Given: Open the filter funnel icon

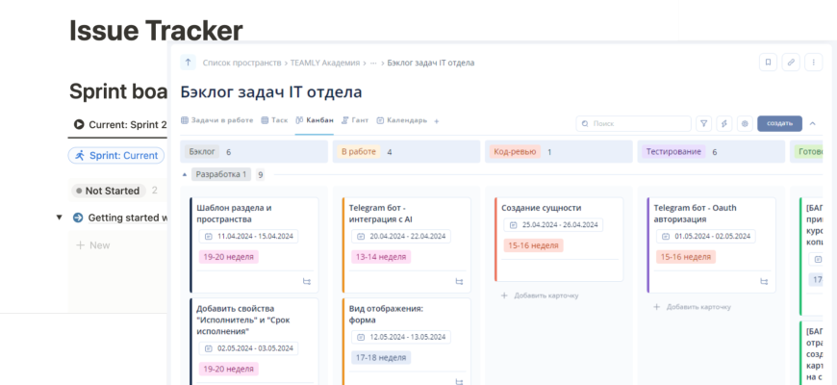Looking at the screenshot, I should point(703,123).
